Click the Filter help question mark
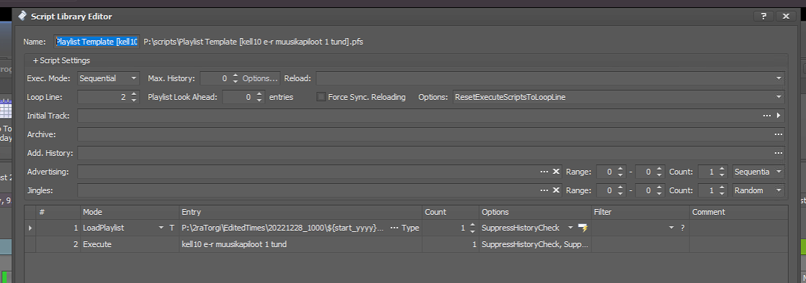This screenshot has width=806, height=283. [683, 228]
